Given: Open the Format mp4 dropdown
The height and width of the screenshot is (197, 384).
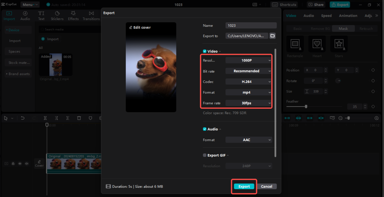Looking at the screenshot, I should tap(249, 92).
